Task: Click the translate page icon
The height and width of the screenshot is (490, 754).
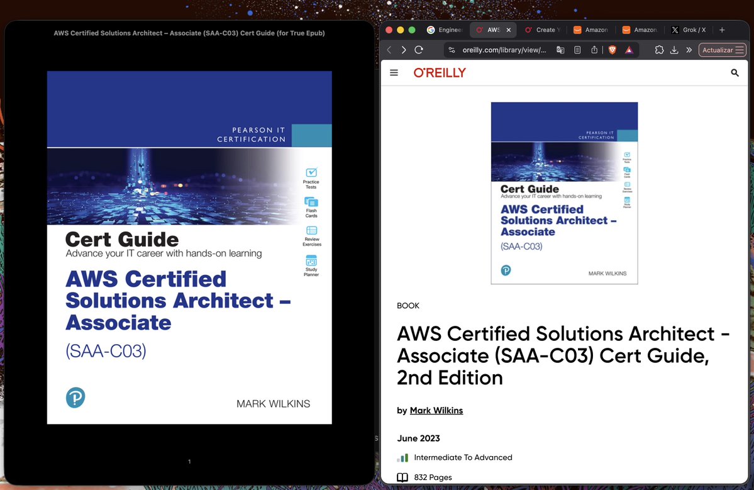Action: [x=560, y=50]
